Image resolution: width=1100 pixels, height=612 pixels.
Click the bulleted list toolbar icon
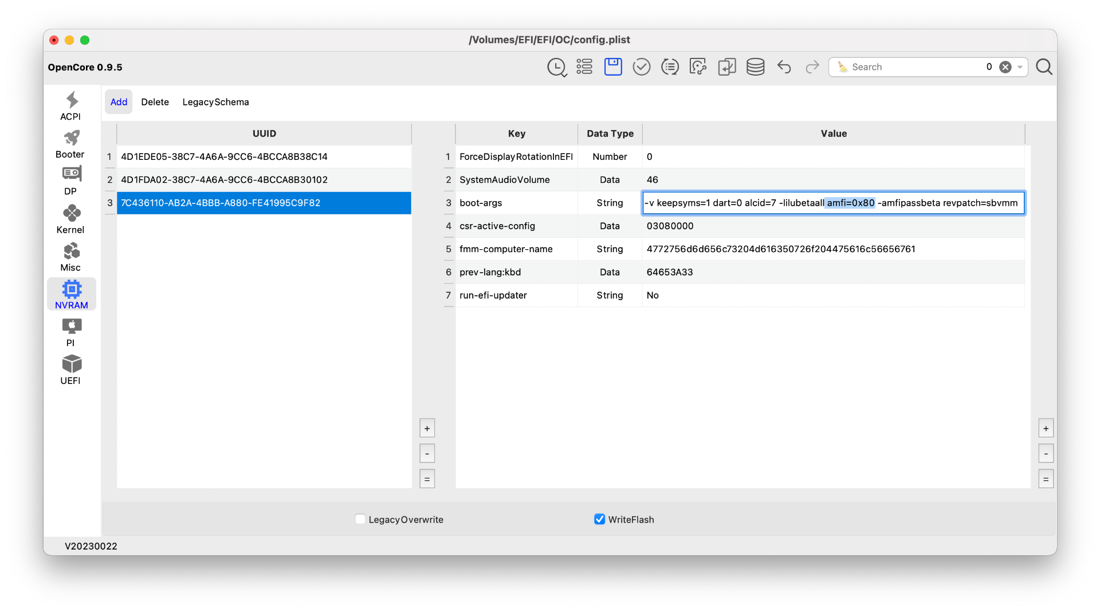tap(584, 67)
